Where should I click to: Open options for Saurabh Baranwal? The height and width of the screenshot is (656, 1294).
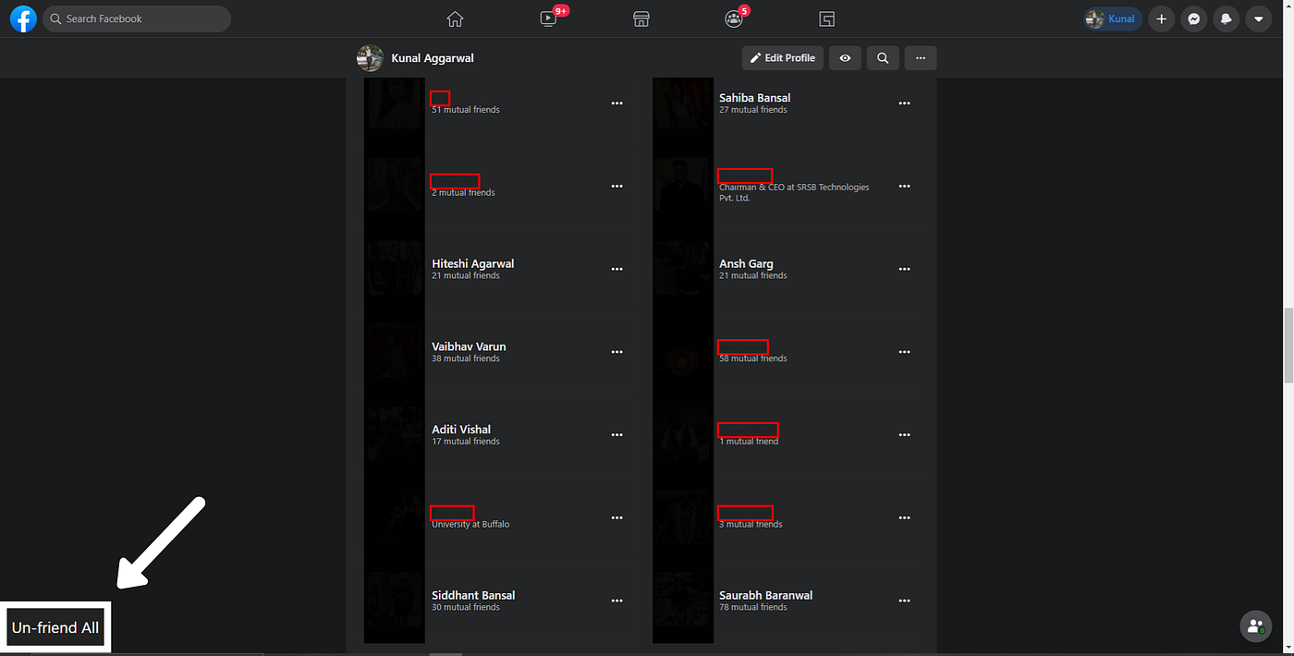pos(905,601)
